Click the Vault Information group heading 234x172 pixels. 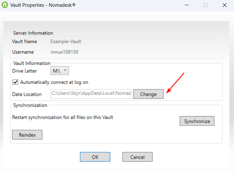(x=32, y=63)
